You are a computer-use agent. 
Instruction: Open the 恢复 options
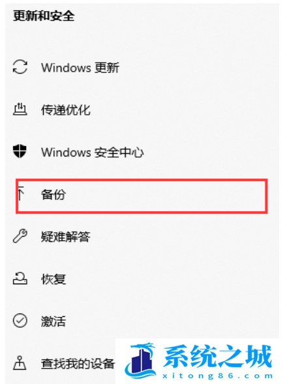click(x=53, y=279)
